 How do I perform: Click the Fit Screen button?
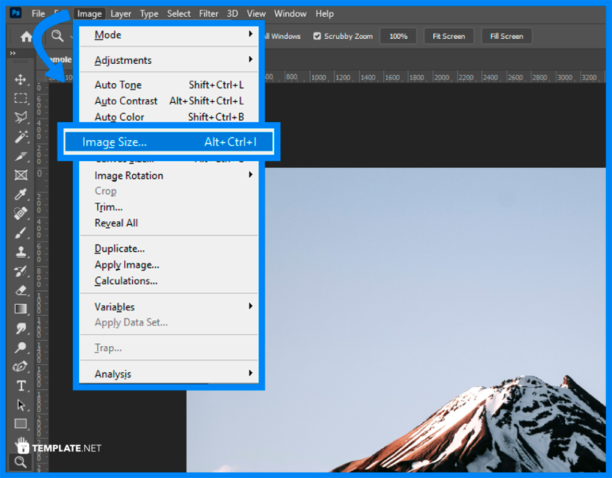449,35
